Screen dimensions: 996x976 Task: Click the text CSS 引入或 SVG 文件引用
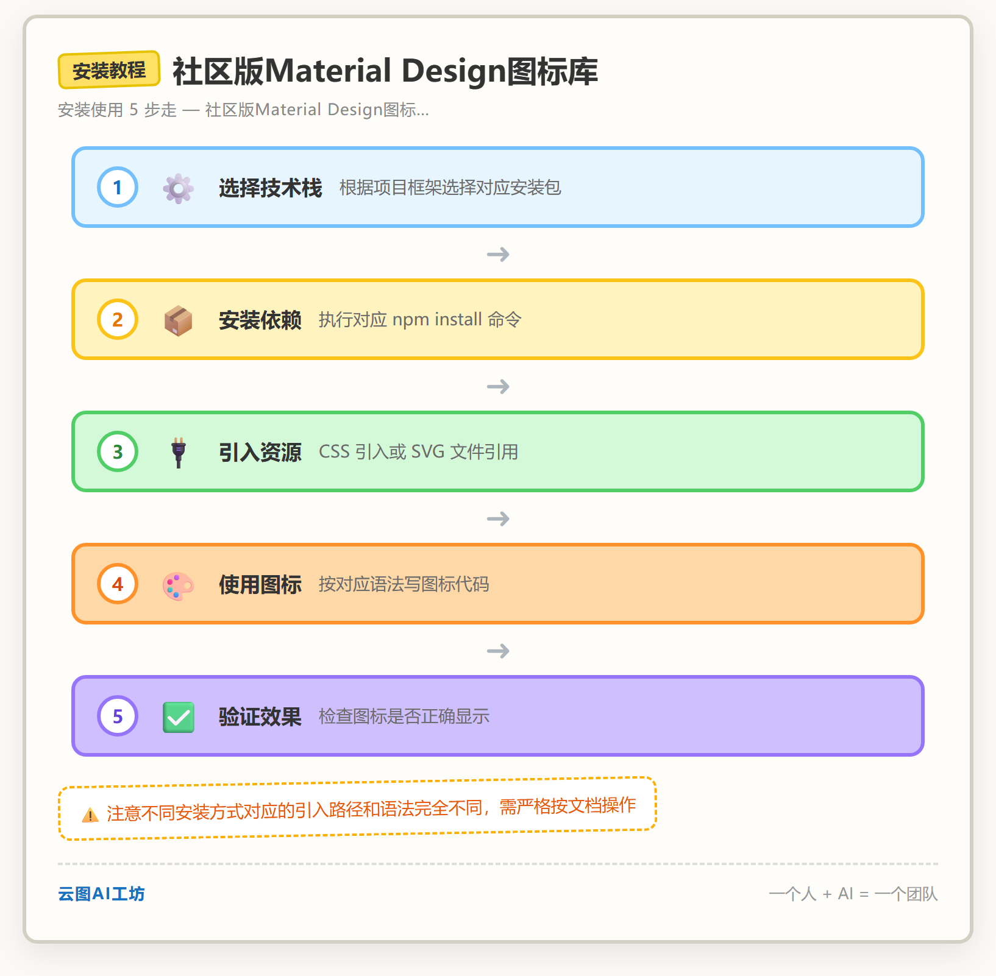point(419,452)
